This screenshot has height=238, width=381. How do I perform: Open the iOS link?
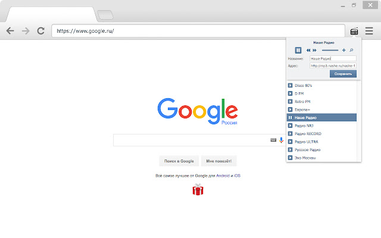point(237,176)
